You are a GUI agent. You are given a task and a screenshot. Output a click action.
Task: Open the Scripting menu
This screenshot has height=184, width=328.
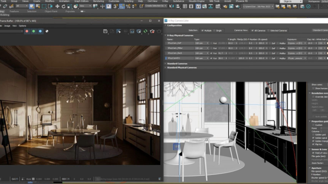[x=129, y=1]
